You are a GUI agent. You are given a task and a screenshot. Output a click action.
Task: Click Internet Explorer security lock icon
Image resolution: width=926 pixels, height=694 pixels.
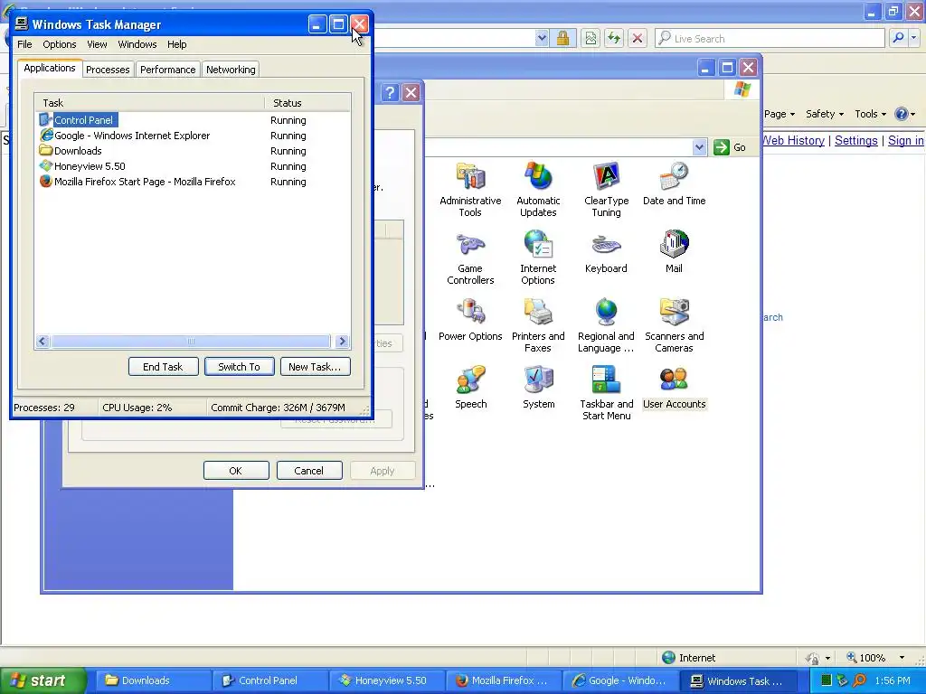[x=562, y=38]
